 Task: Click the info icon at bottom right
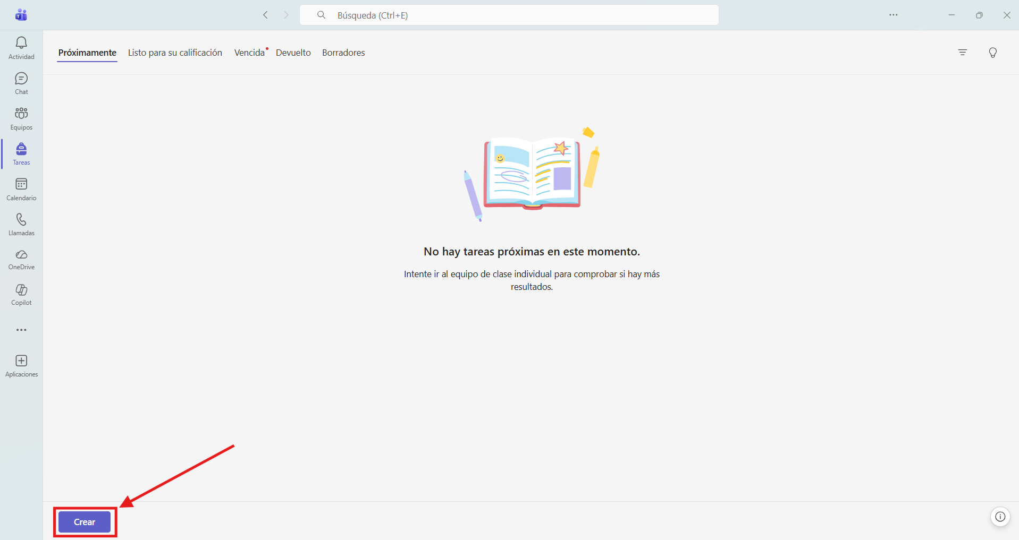pos(1000,517)
